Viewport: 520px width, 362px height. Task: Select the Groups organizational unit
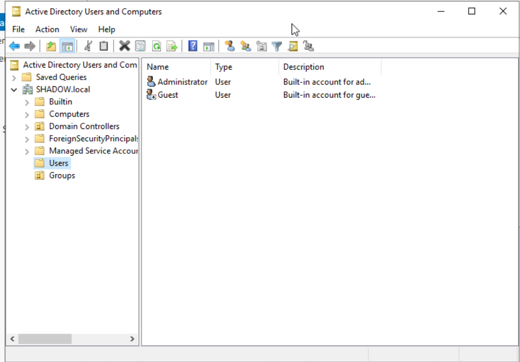click(62, 176)
